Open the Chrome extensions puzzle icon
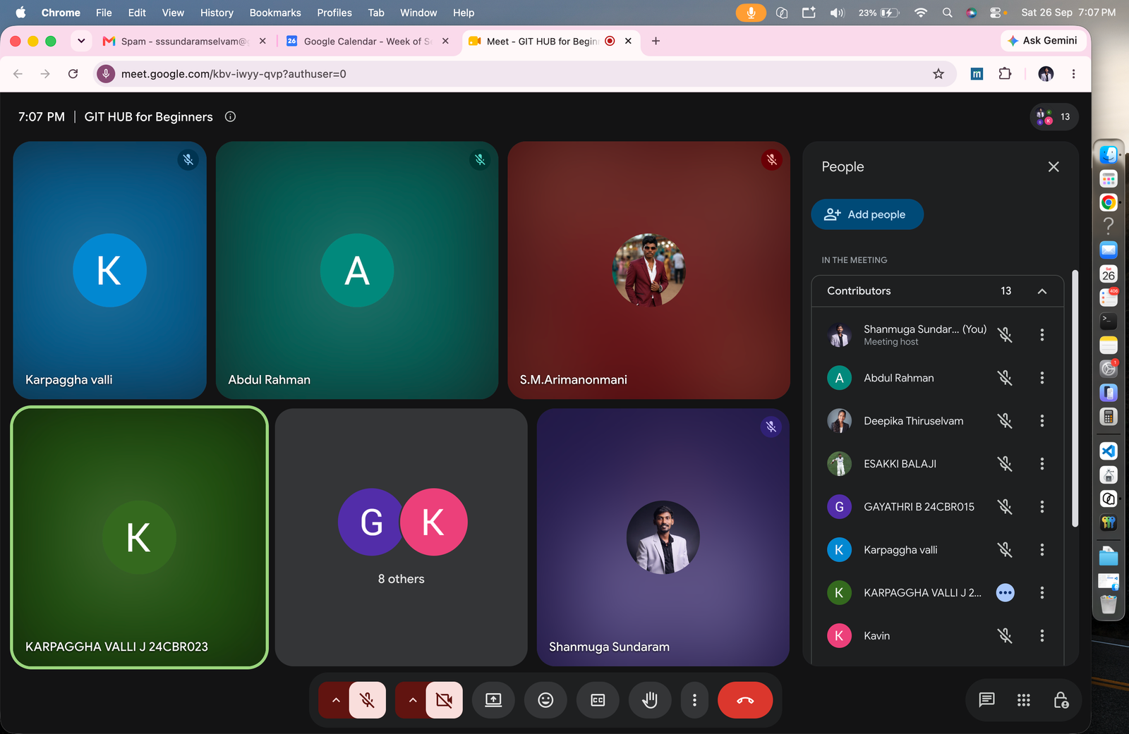 (1005, 74)
